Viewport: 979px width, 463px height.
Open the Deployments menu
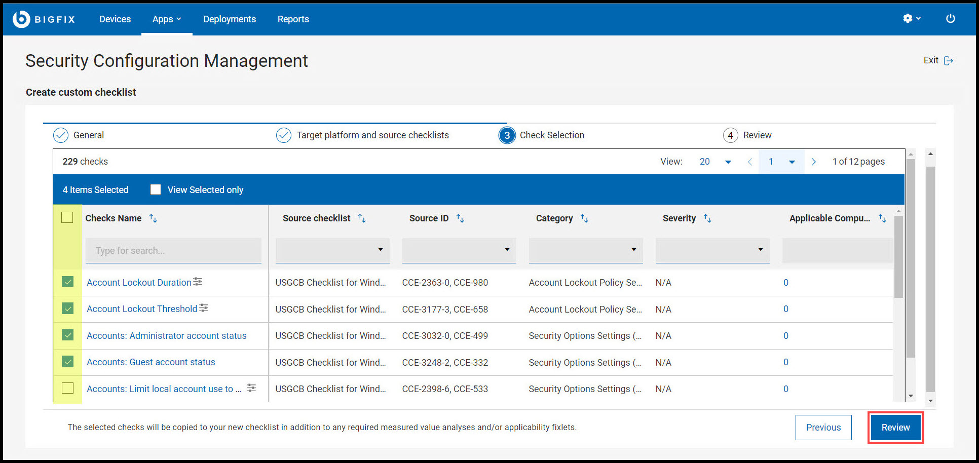point(230,19)
